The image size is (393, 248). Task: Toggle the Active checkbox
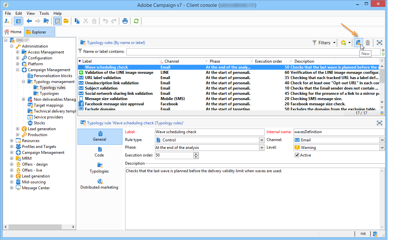tap(297, 155)
